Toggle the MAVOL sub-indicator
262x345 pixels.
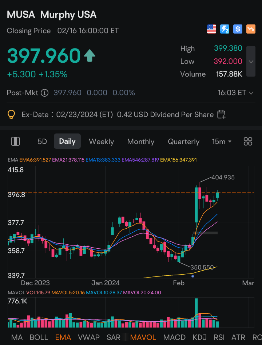(x=143, y=337)
